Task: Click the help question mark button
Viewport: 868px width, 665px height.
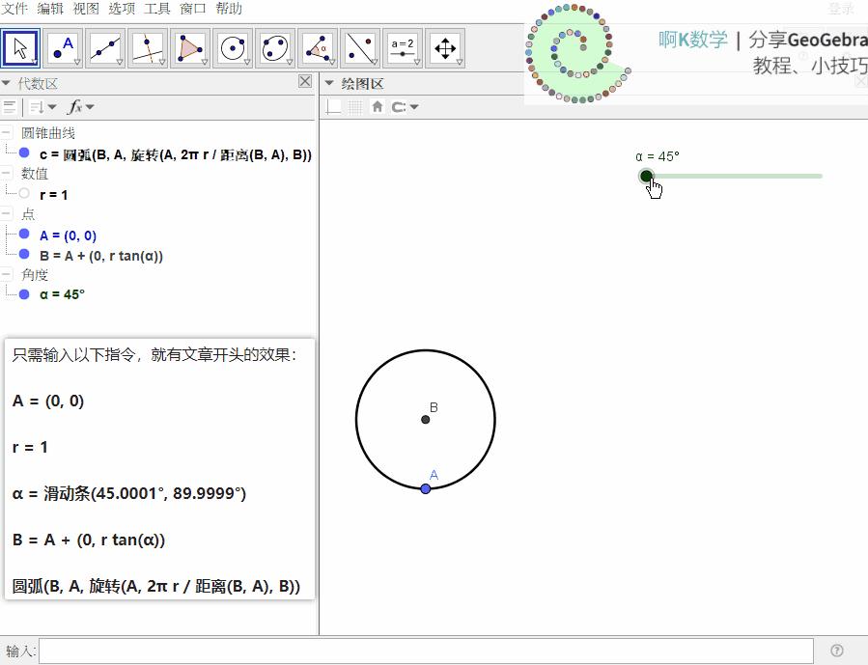Action: point(836,651)
